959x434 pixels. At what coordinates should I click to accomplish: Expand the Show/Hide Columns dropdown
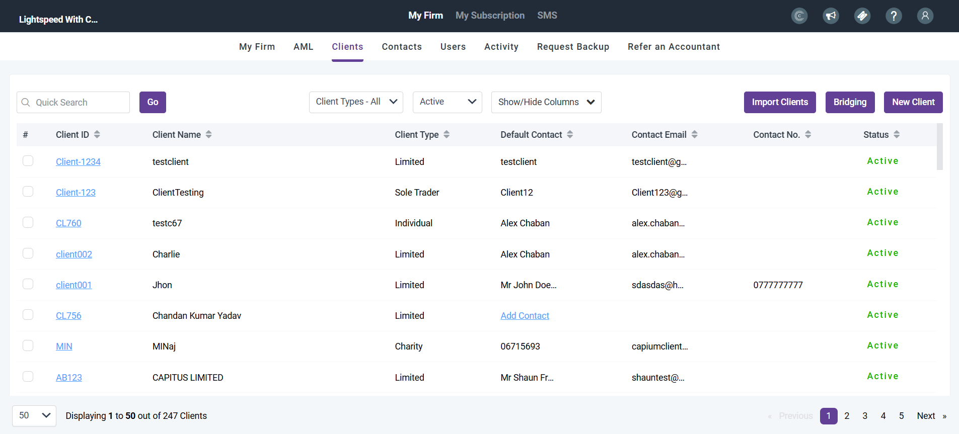tap(546, 102)
